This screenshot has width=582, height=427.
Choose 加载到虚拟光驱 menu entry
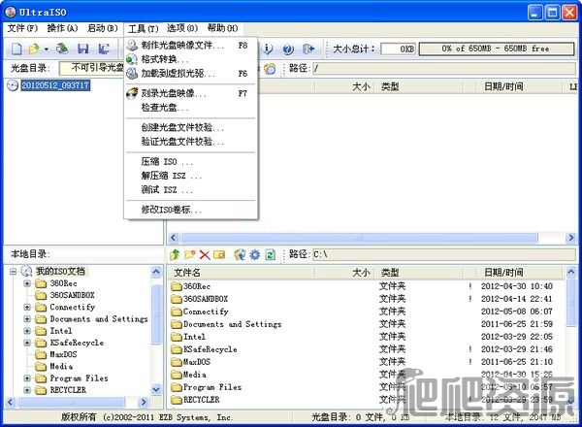191,74
